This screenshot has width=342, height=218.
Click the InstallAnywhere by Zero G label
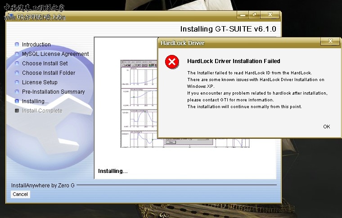click(x=43, y=185)
